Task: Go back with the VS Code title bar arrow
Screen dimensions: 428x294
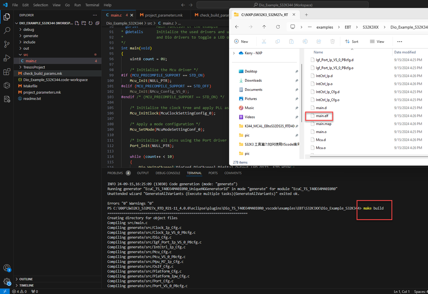Action: tap(183, 5)
